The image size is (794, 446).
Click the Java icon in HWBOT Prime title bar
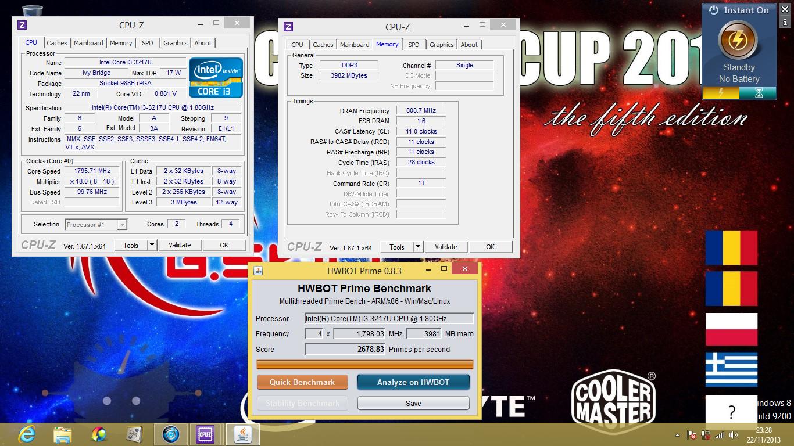pos(258,271)
